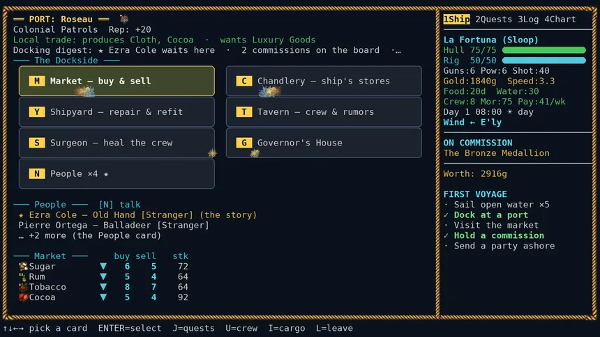Screen dimensions: 600x337
Task: Click the N hotkey badge for People
Action: 37,174
